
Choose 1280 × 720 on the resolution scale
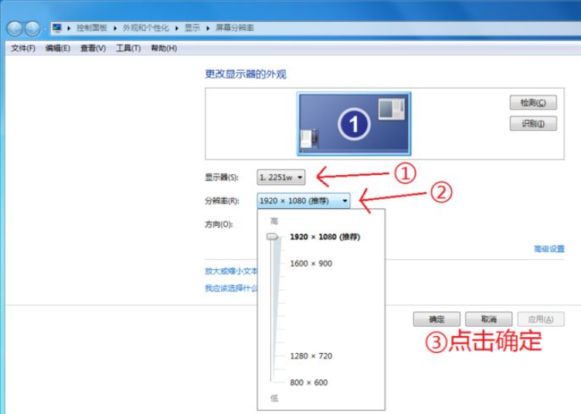coord(311,356)
